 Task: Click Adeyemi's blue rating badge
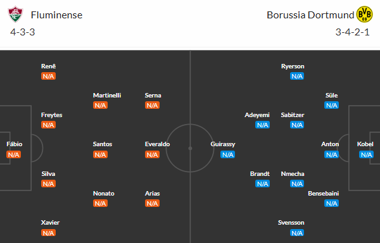262,125
